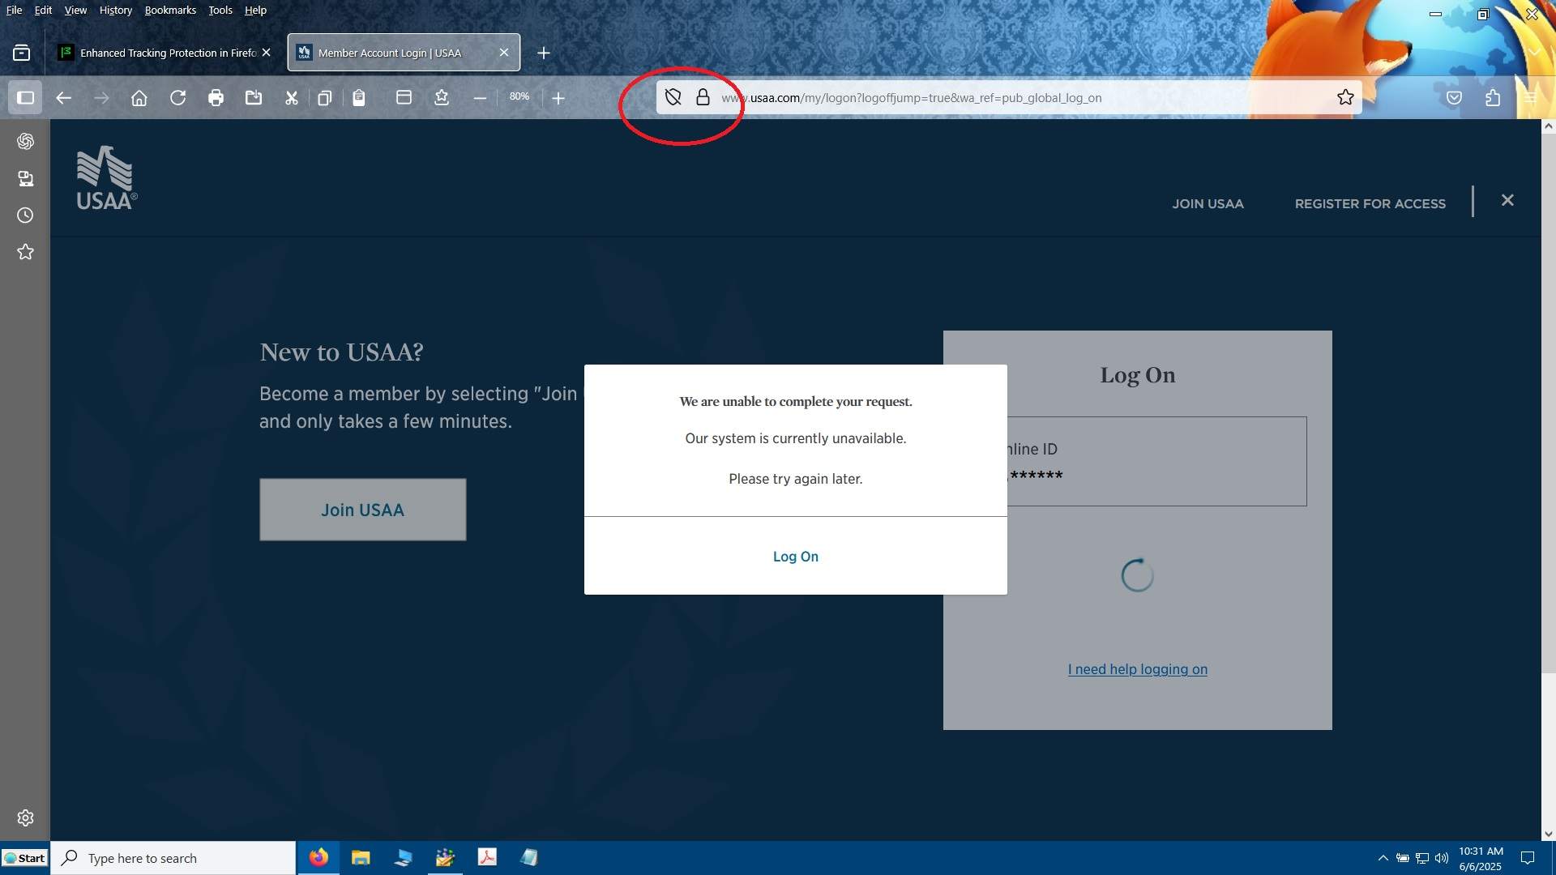Click the save page toolbar icon
The height and width of the screenshot is (875, 1556).
coord(254,98)
